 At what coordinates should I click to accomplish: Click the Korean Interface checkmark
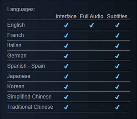[x=66, y=87]
